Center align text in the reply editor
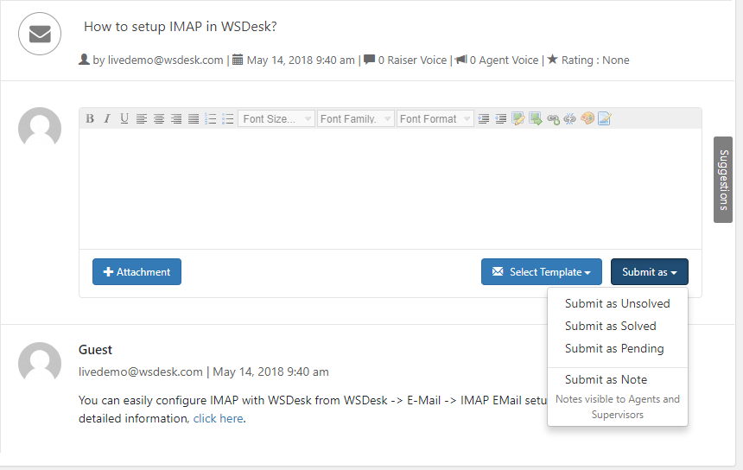 (x=159, y=118)
